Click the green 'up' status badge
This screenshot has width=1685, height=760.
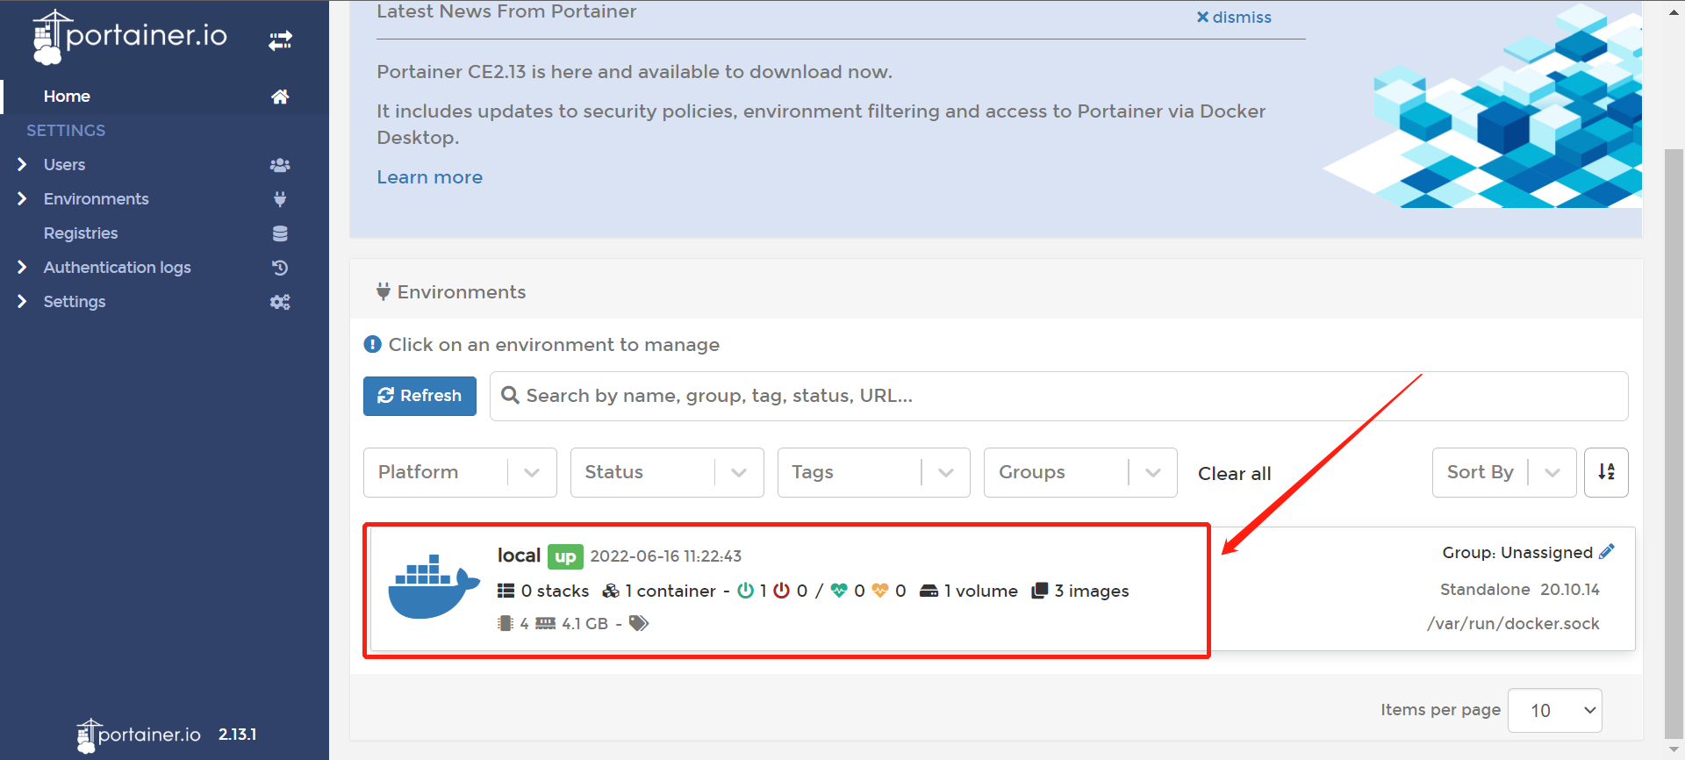(x=565, y=556)
